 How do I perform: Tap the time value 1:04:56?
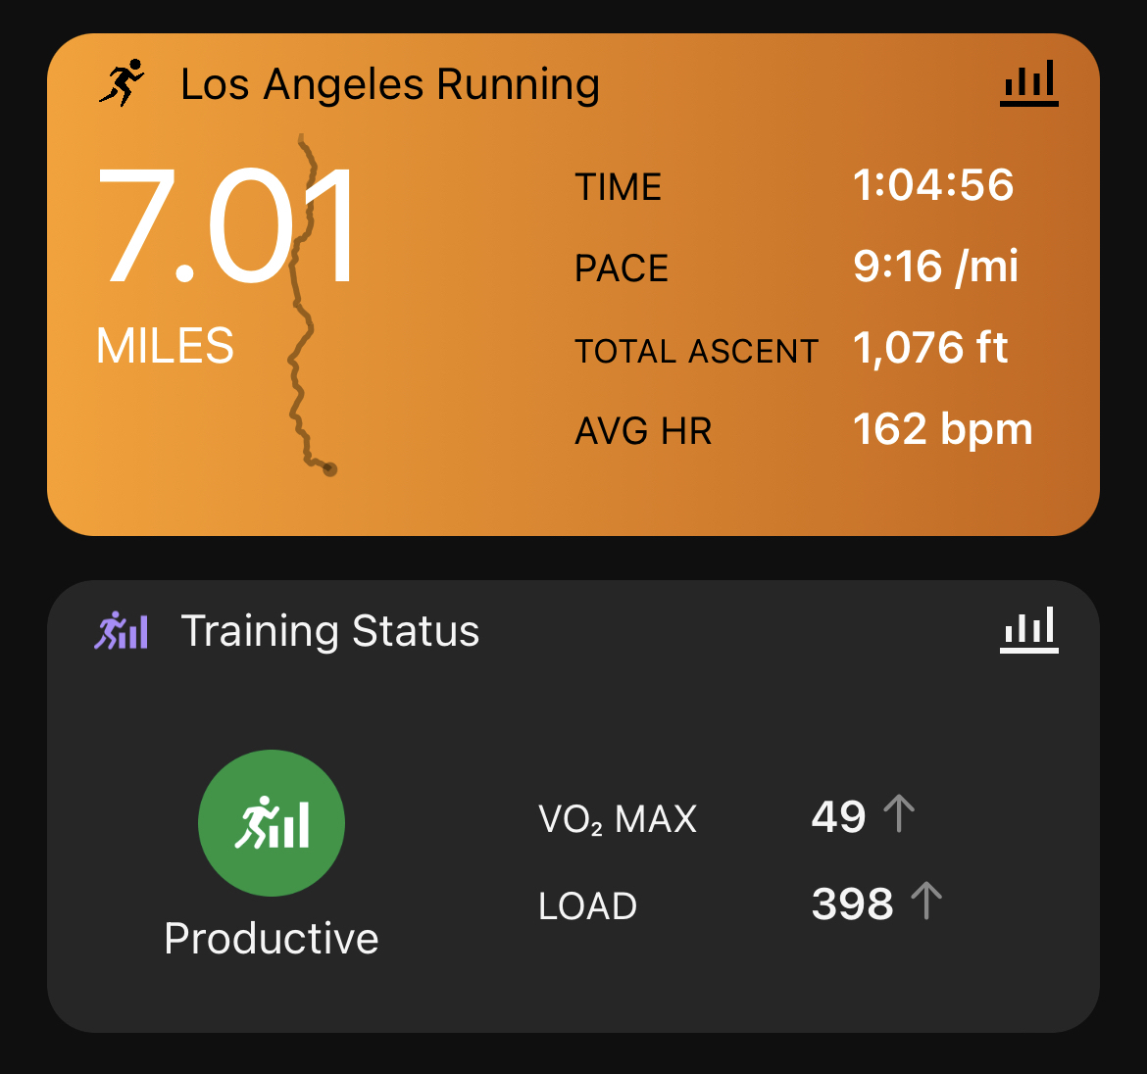pyautogui.click(x=933, y=185)
